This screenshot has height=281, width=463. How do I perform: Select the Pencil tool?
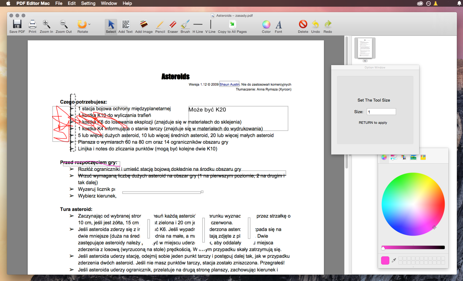[160, 24]
